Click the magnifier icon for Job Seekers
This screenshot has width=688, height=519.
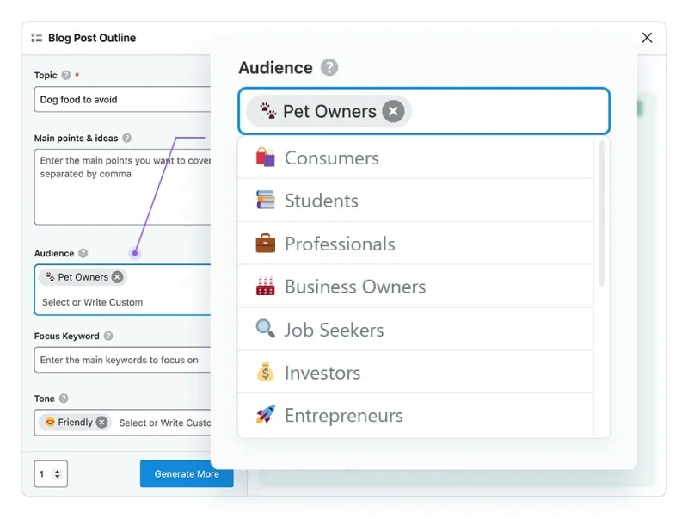[x=266, y=329]
